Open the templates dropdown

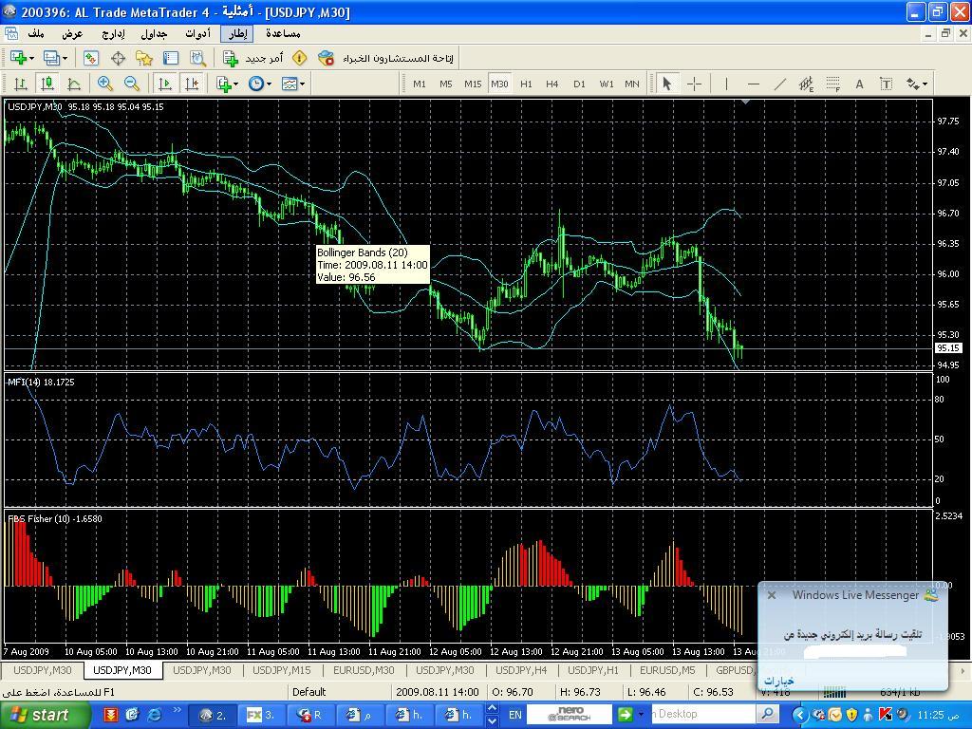293,84
